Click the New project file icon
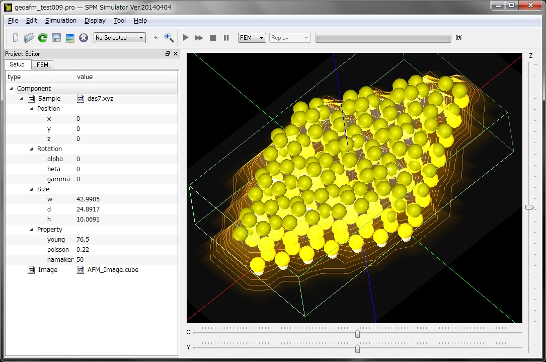Viewport: 546px width, 362px height. (16, 38)
